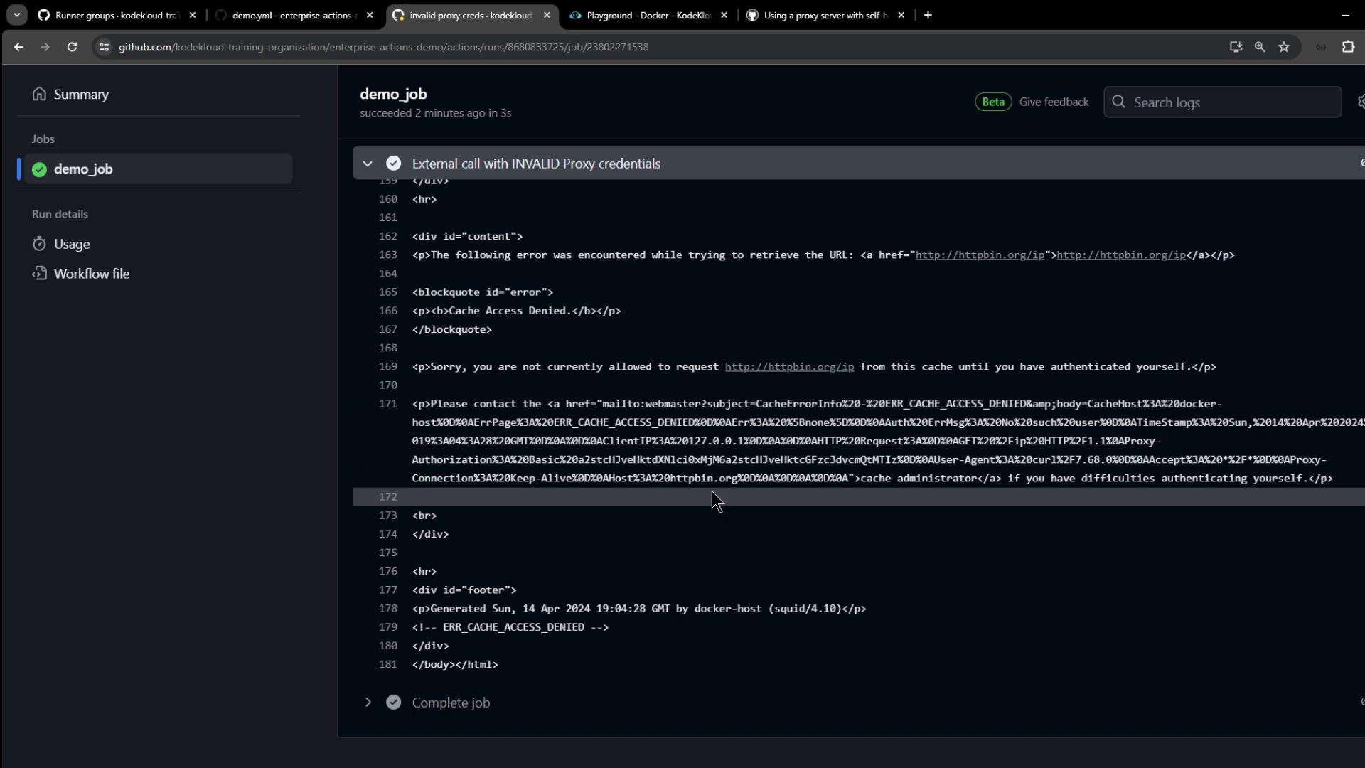Bookmark this page with star icon
This screenshot has height=768, width=1365.
click(x=1284, y=47)
